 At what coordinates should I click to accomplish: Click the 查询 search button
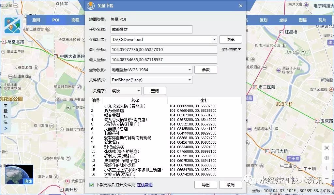pos(155,91)
